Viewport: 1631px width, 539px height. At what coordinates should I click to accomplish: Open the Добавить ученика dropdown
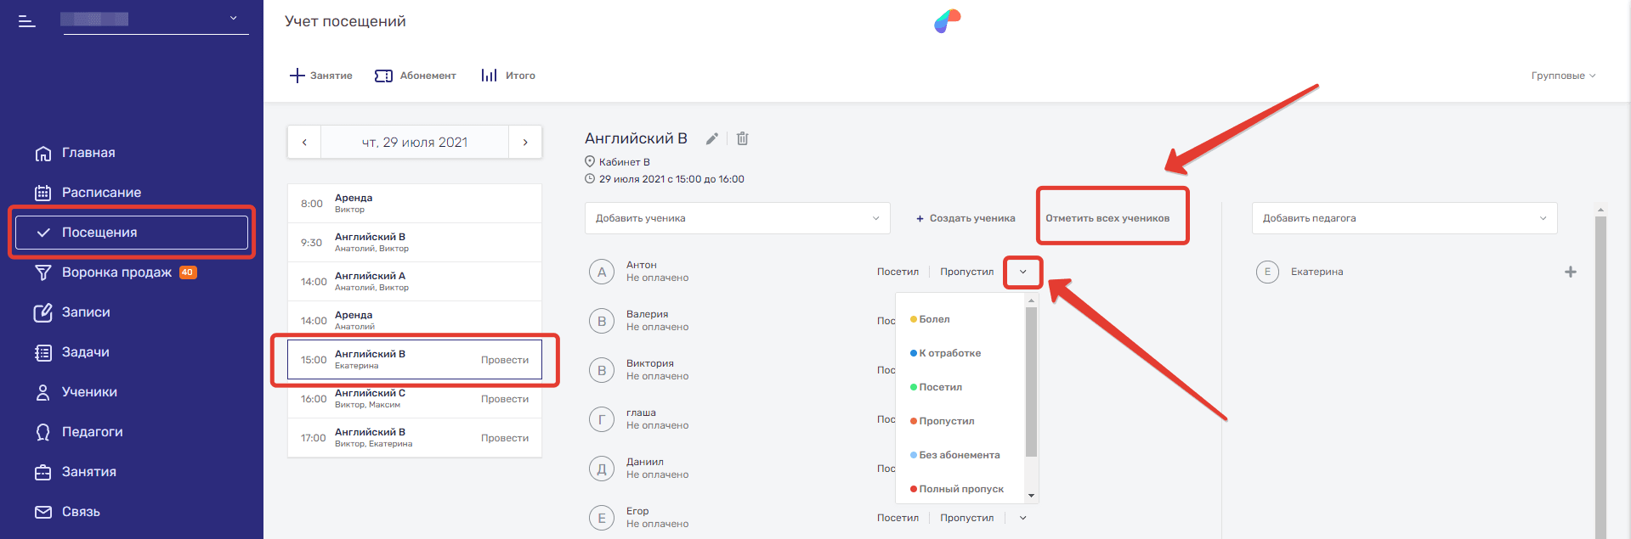737,218
